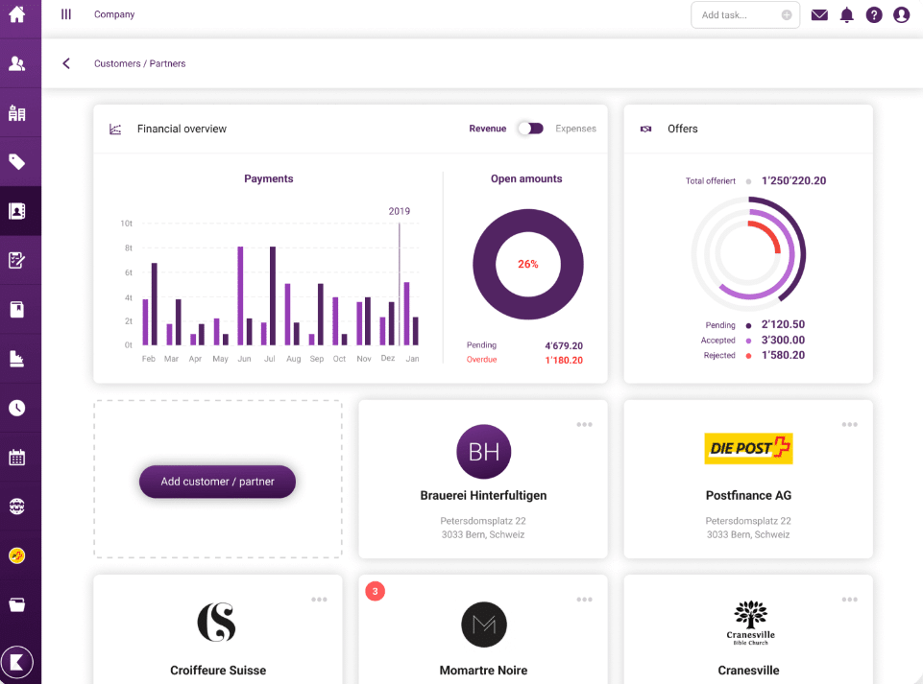Open the user profile icon
Screen dimensions: 923x684
pos(901,14)
